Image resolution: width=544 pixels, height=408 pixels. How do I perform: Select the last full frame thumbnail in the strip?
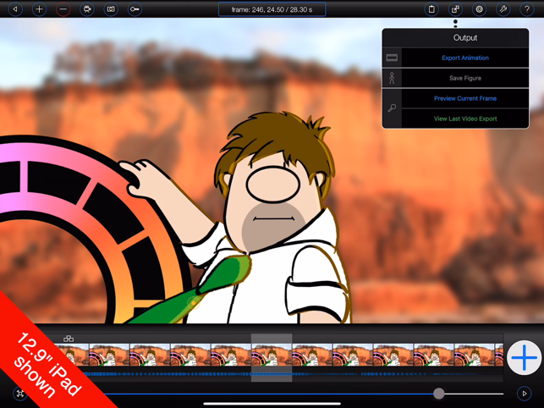(x=475, y=355)
